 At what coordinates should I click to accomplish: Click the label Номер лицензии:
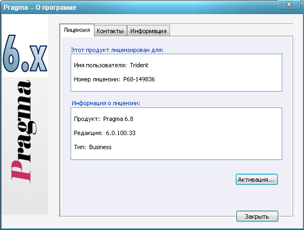pyautogui.click(x=97, y=79)
